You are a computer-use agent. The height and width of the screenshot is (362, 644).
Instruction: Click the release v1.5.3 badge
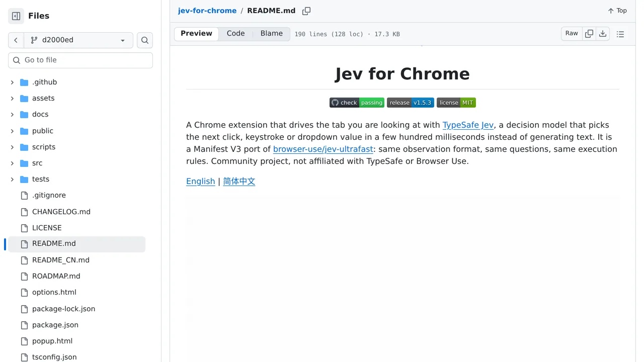point(410,103)
